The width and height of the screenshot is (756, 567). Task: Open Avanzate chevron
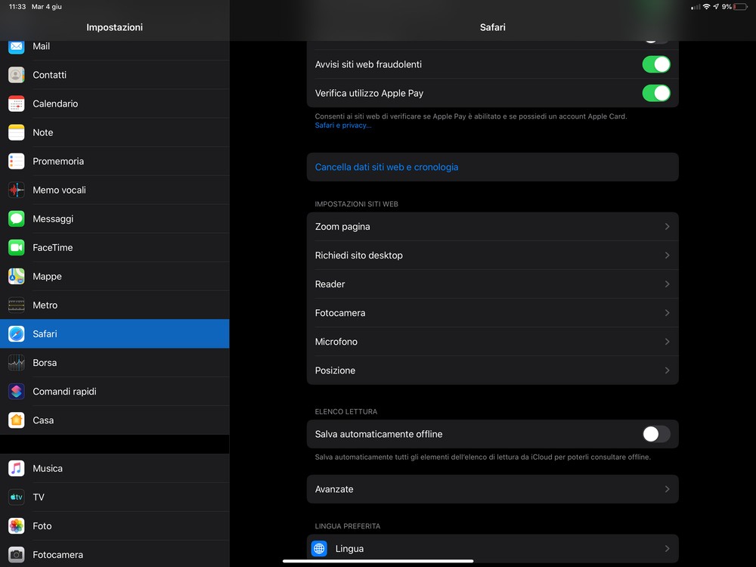[668, 489]
